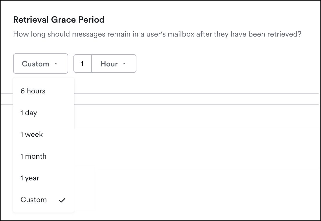Open the Hour unit dropdown

113,64
